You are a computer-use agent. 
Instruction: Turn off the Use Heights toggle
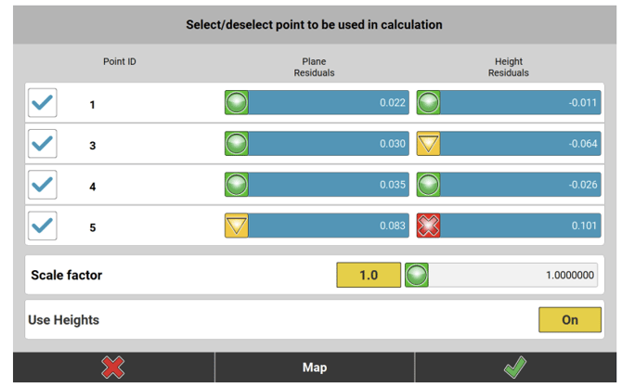569,320
